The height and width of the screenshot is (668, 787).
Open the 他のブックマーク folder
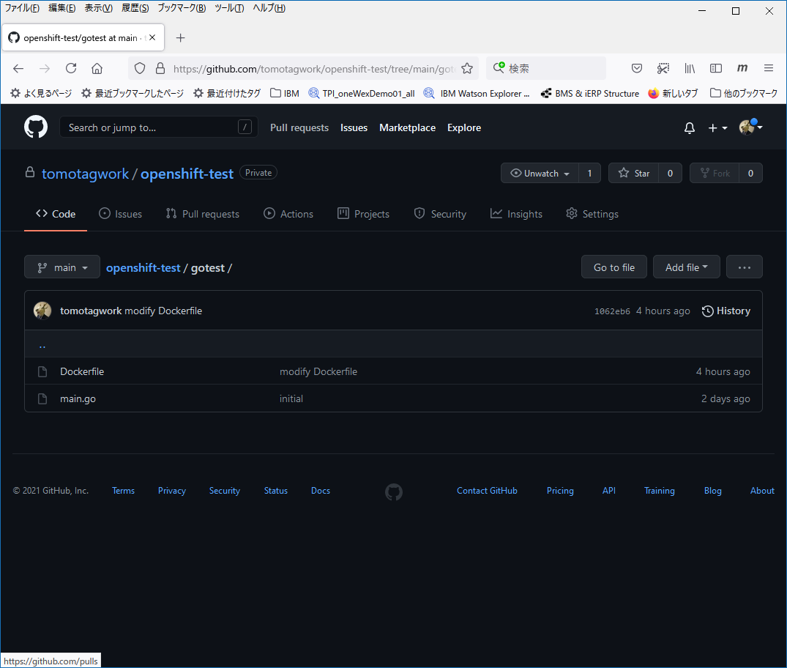click(744, 94)
